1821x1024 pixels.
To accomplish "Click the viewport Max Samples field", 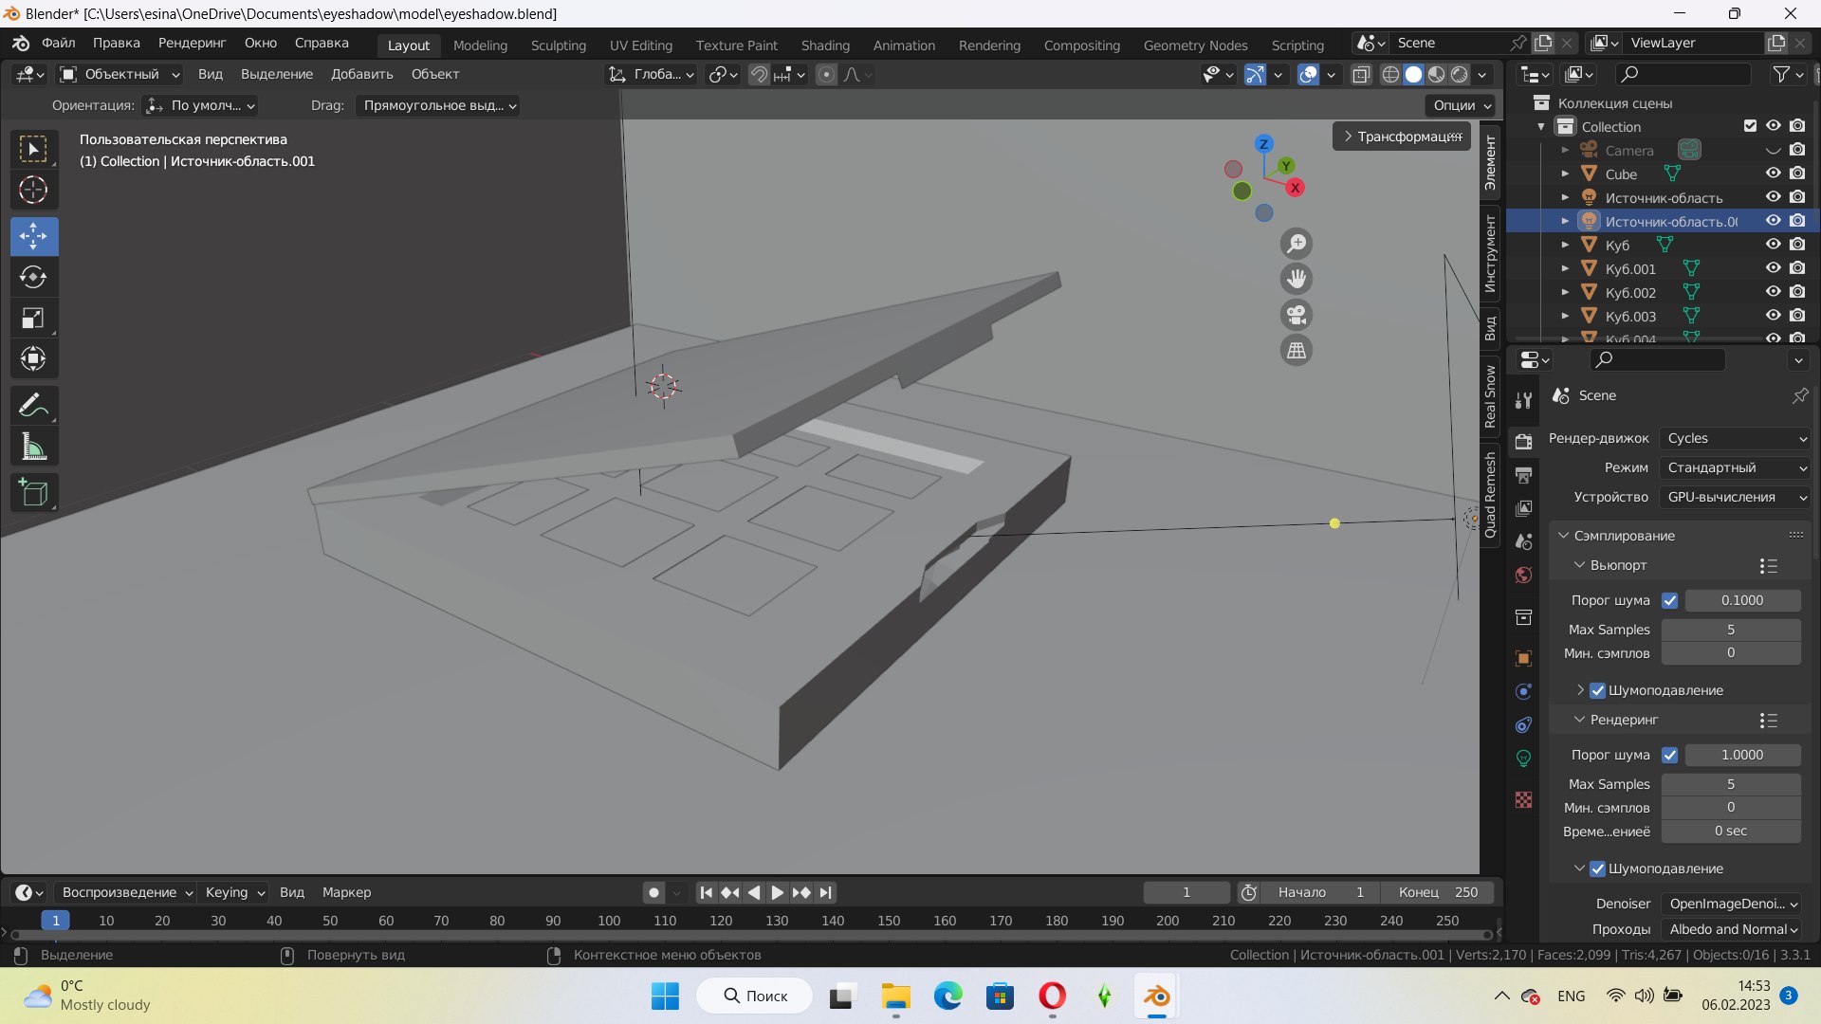I will tap(1730, 630).
